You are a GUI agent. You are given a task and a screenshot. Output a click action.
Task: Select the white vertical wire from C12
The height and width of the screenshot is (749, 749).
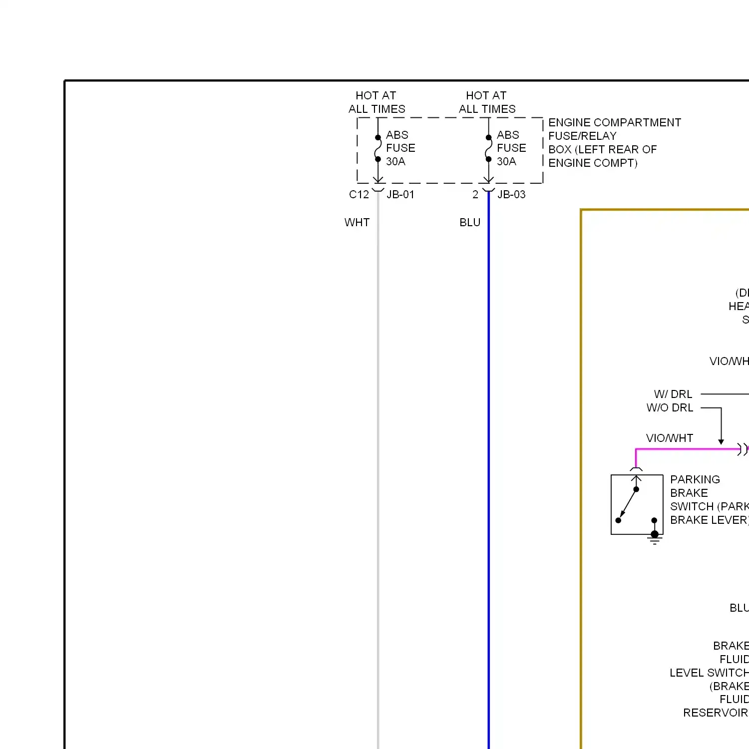pyautogui.click(x=378, y=469)
